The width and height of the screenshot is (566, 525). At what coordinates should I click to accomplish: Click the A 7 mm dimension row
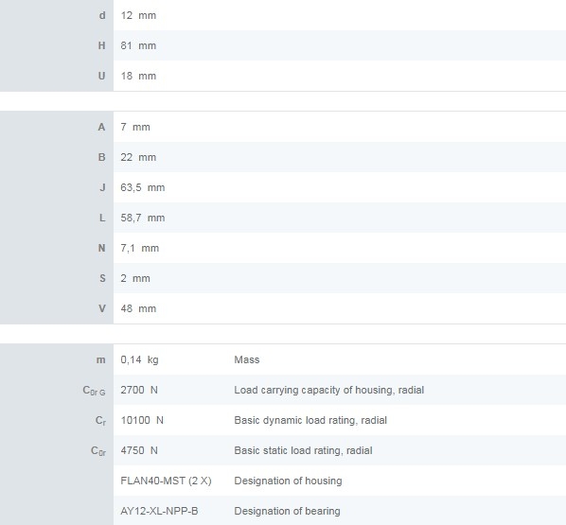tap(283, 127)
